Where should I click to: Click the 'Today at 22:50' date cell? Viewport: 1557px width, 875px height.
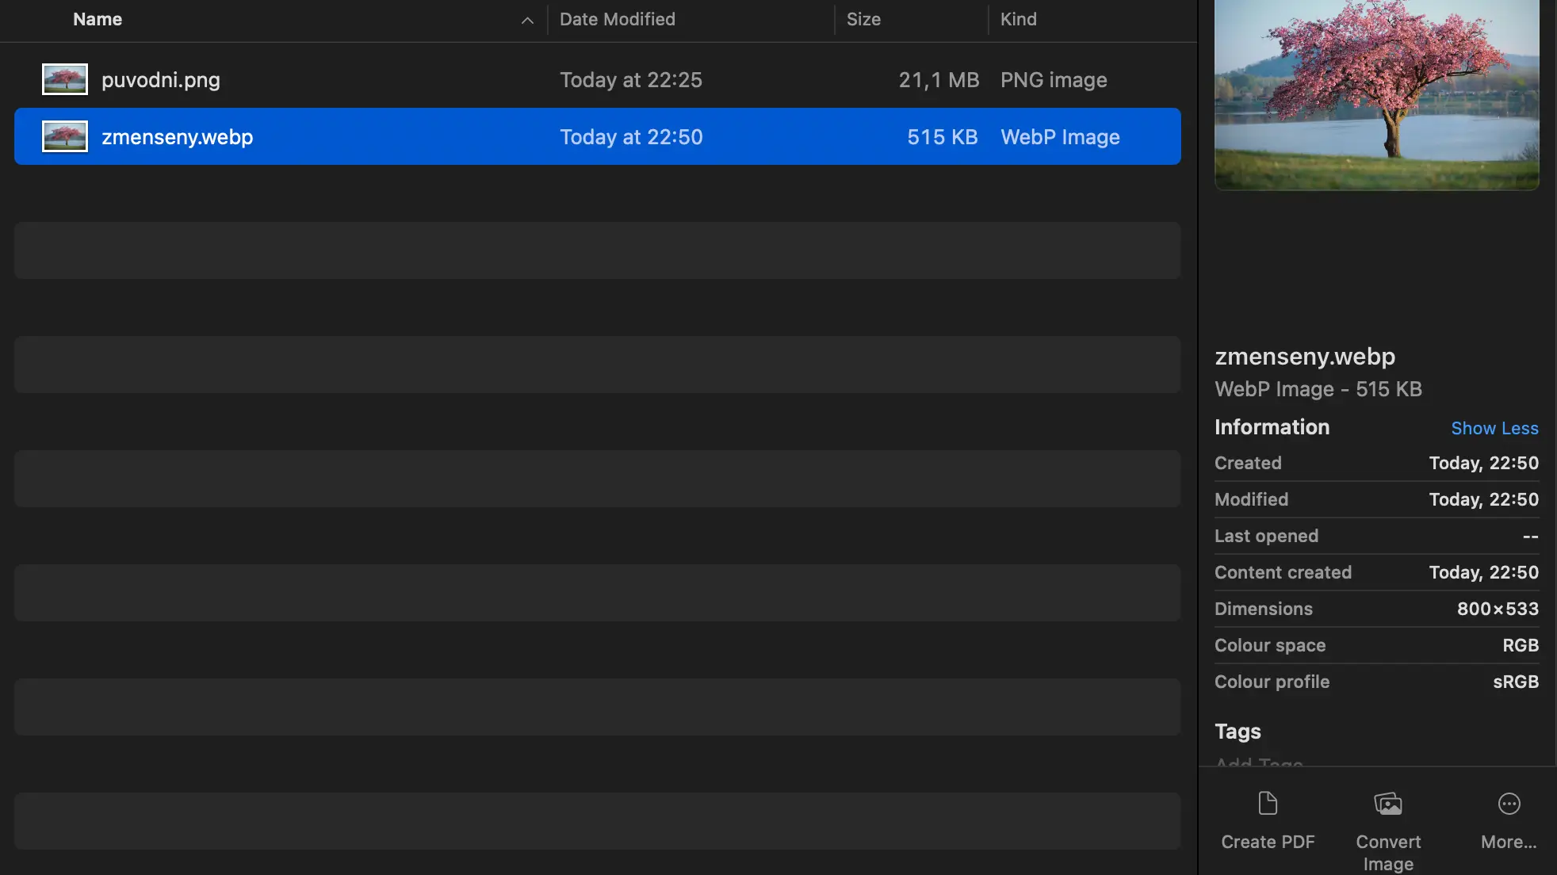[x=631, y=137]
